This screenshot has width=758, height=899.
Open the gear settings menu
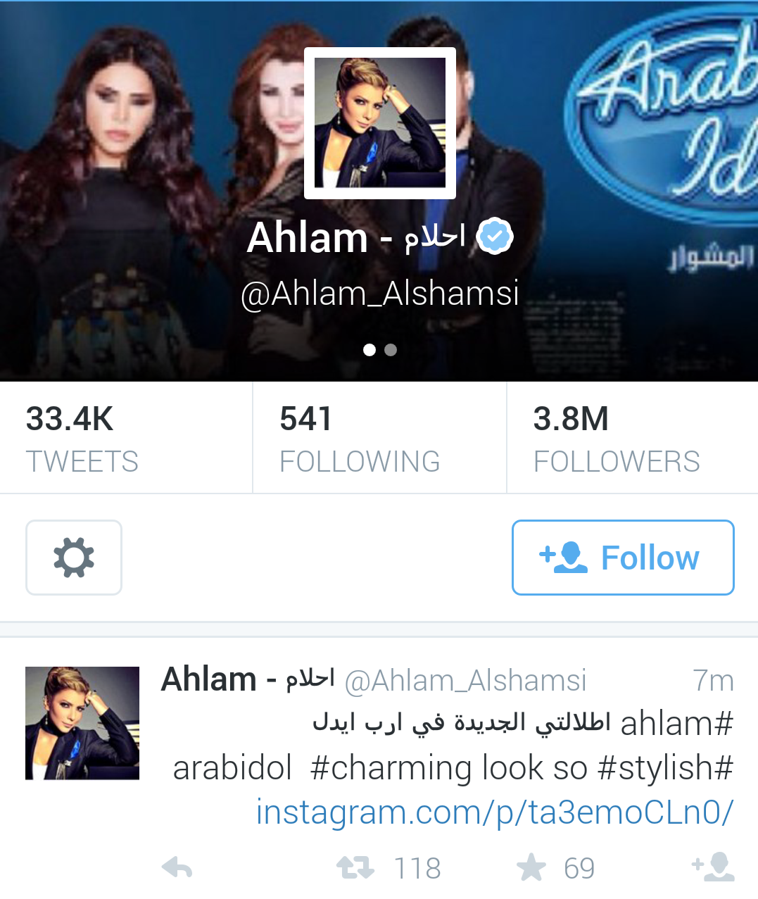click(x=74, y=558)
